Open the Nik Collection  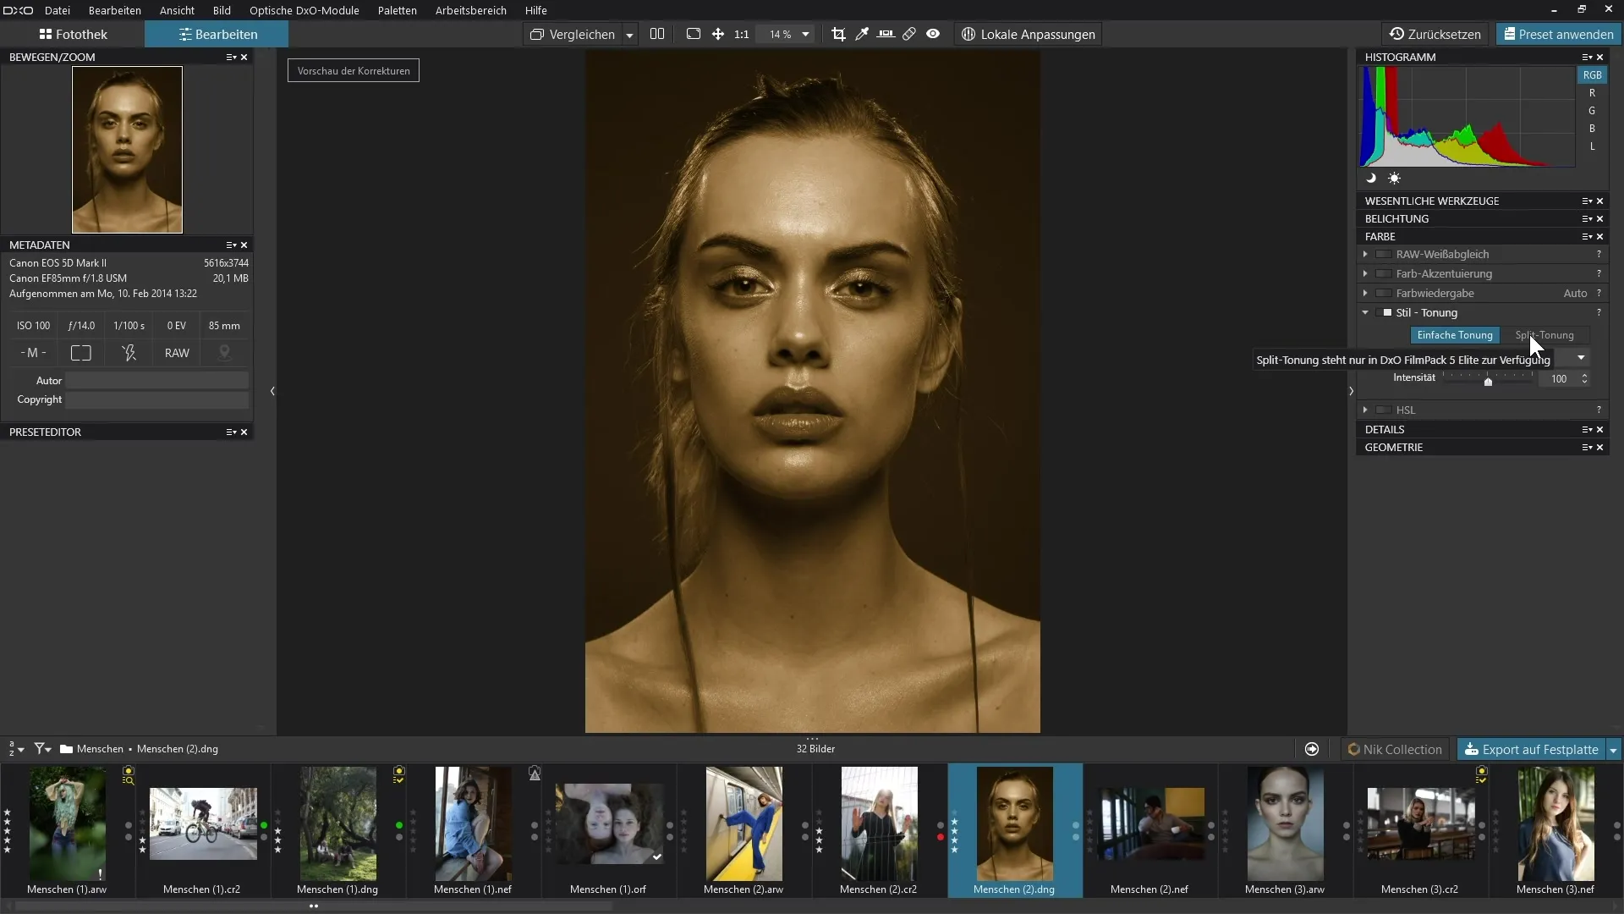tap(1395, 750)
